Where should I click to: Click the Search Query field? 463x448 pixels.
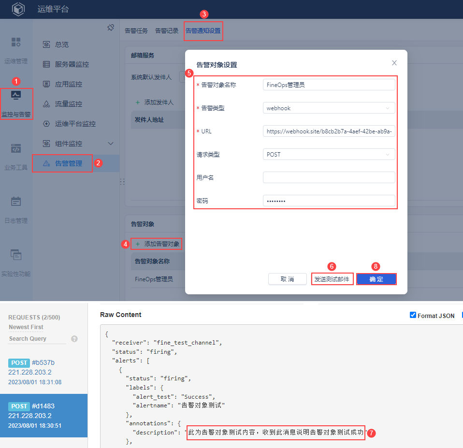click(x=37, y=339)
